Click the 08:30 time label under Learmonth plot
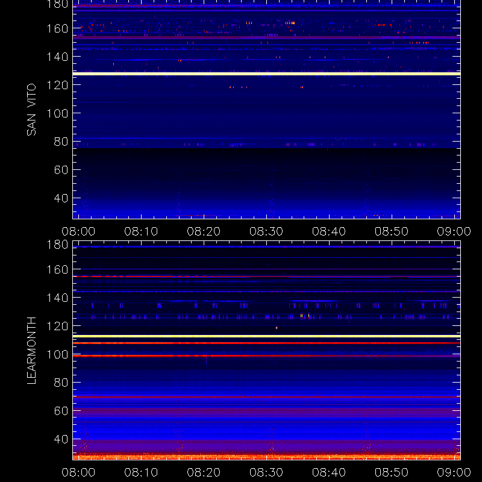 click(266, 472)
